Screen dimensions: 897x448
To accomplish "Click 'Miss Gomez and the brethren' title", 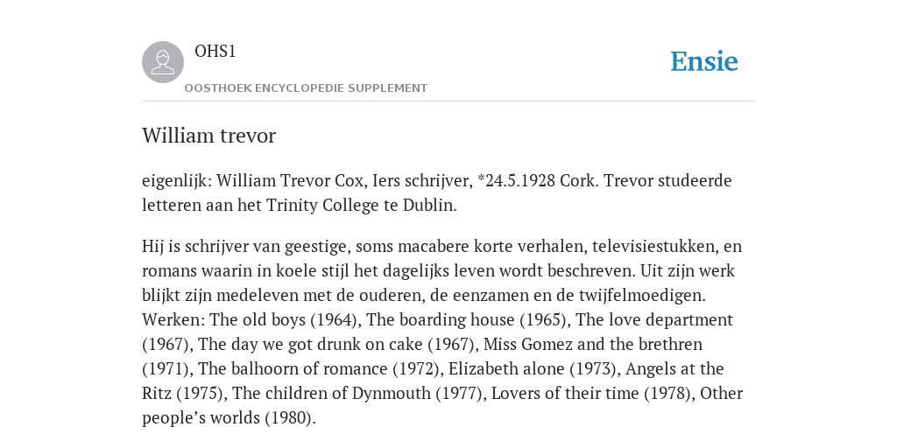I will click(x=593, y=345).
